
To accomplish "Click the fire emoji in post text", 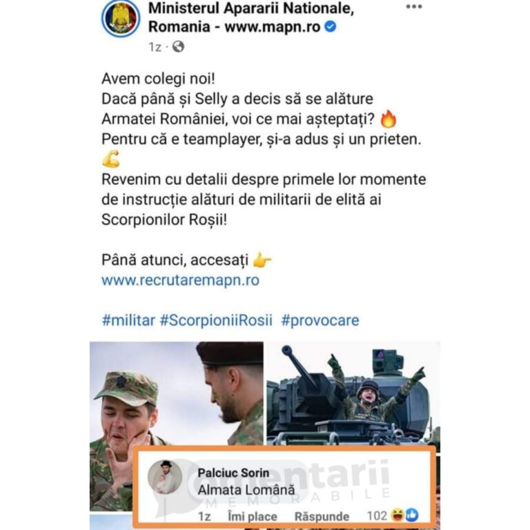I will click(389, 119).
